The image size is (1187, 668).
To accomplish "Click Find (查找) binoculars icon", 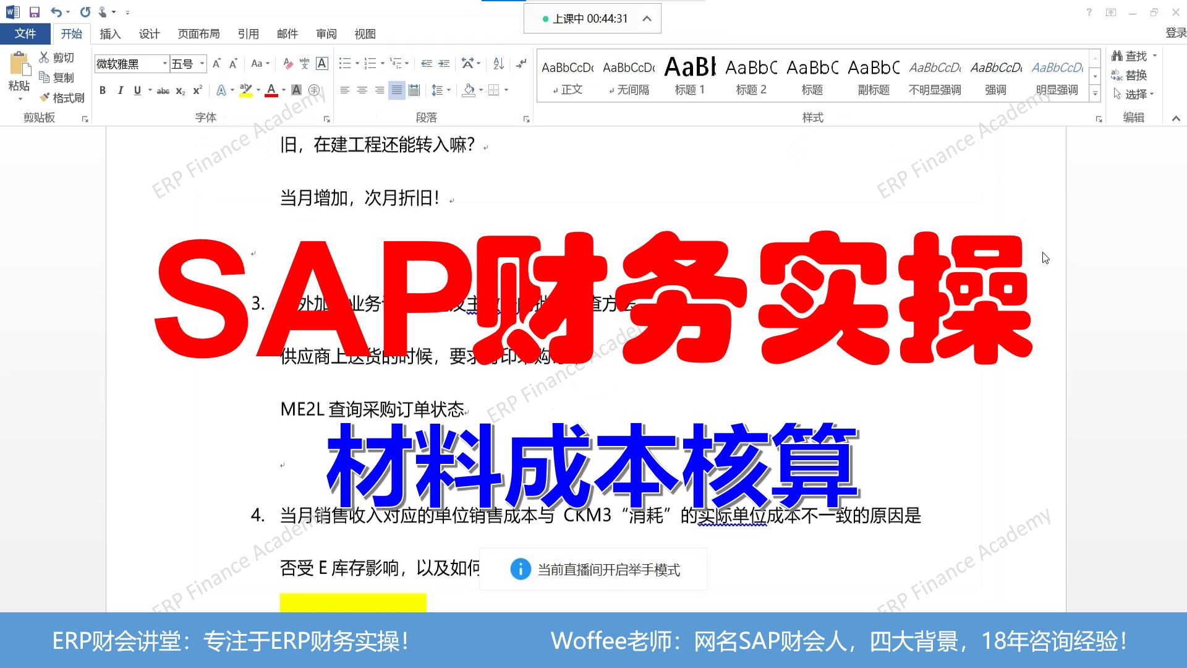I will (1117, 56).
